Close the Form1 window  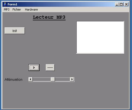(126, 4)
